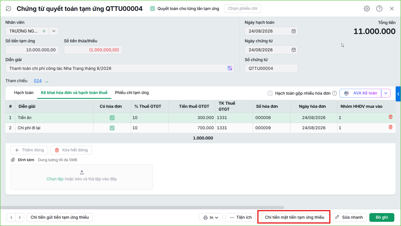The width and height of the screenshot is (401, 226).
Task: Click the Số hóa đơn column header
Action: [271, 106]
